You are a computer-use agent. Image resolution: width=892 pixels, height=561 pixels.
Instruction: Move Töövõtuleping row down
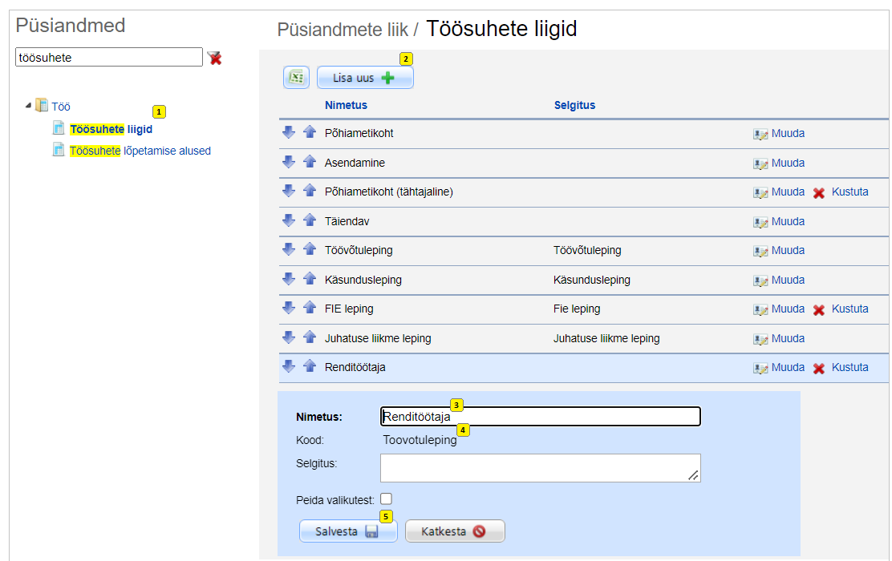[x=289, y=250]
